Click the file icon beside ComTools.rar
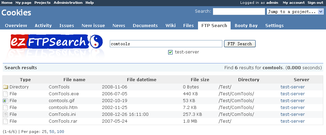 click(x=5, y=121)
